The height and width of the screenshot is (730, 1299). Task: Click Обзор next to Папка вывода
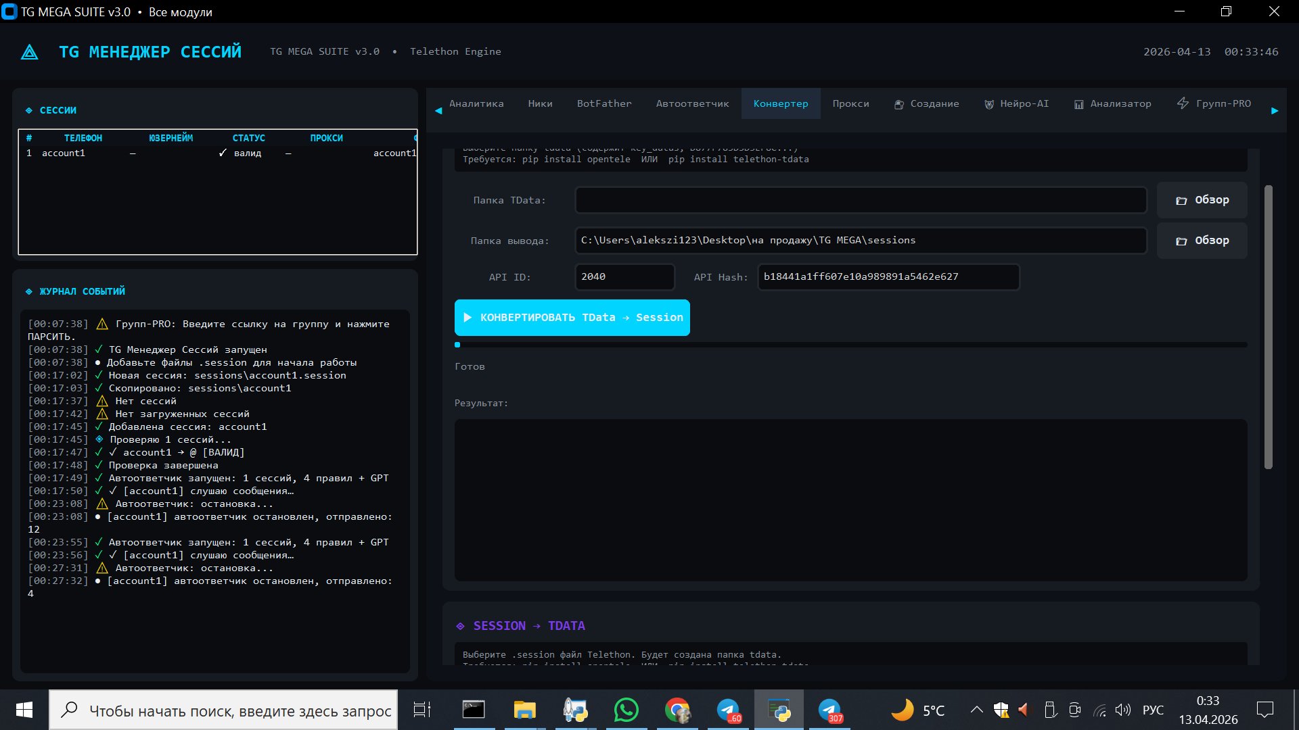[1202, 241]
